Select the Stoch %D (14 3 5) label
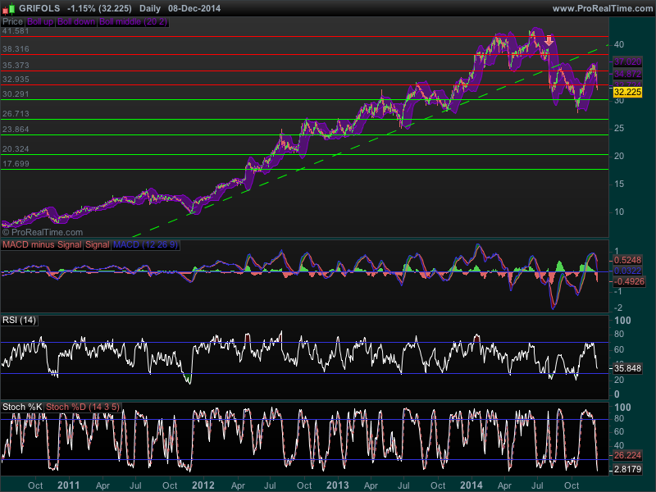 click(83, 407)
